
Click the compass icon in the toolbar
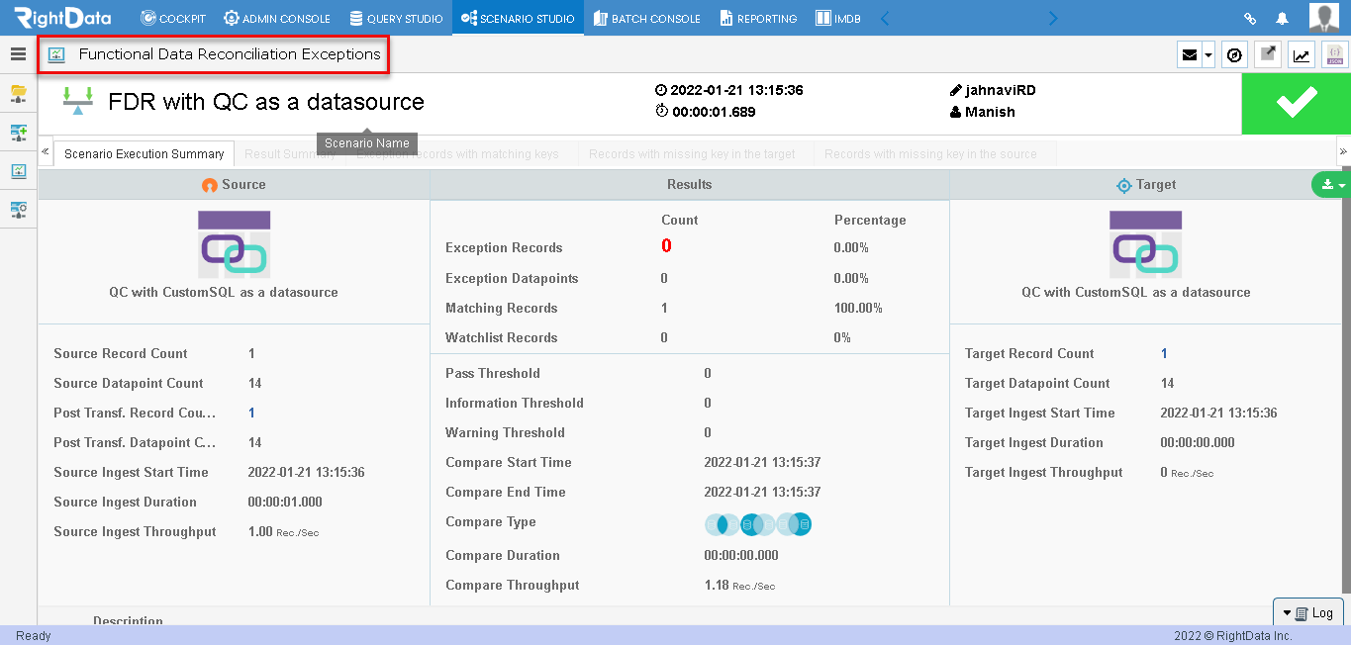[x=1234, y=54]
